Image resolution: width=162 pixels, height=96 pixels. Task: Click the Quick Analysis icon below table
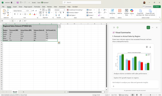click(x=59, y=43)
